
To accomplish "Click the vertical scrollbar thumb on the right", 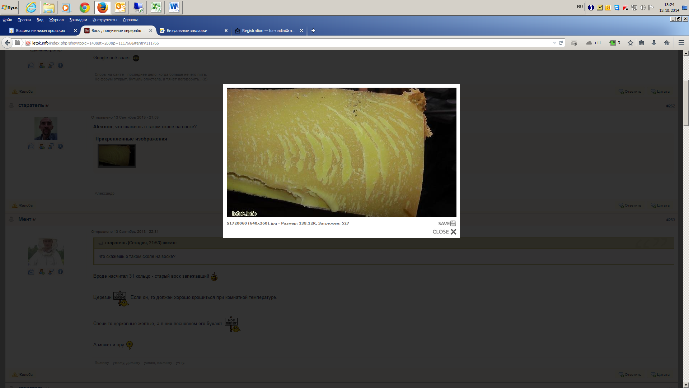I will 686,102.
